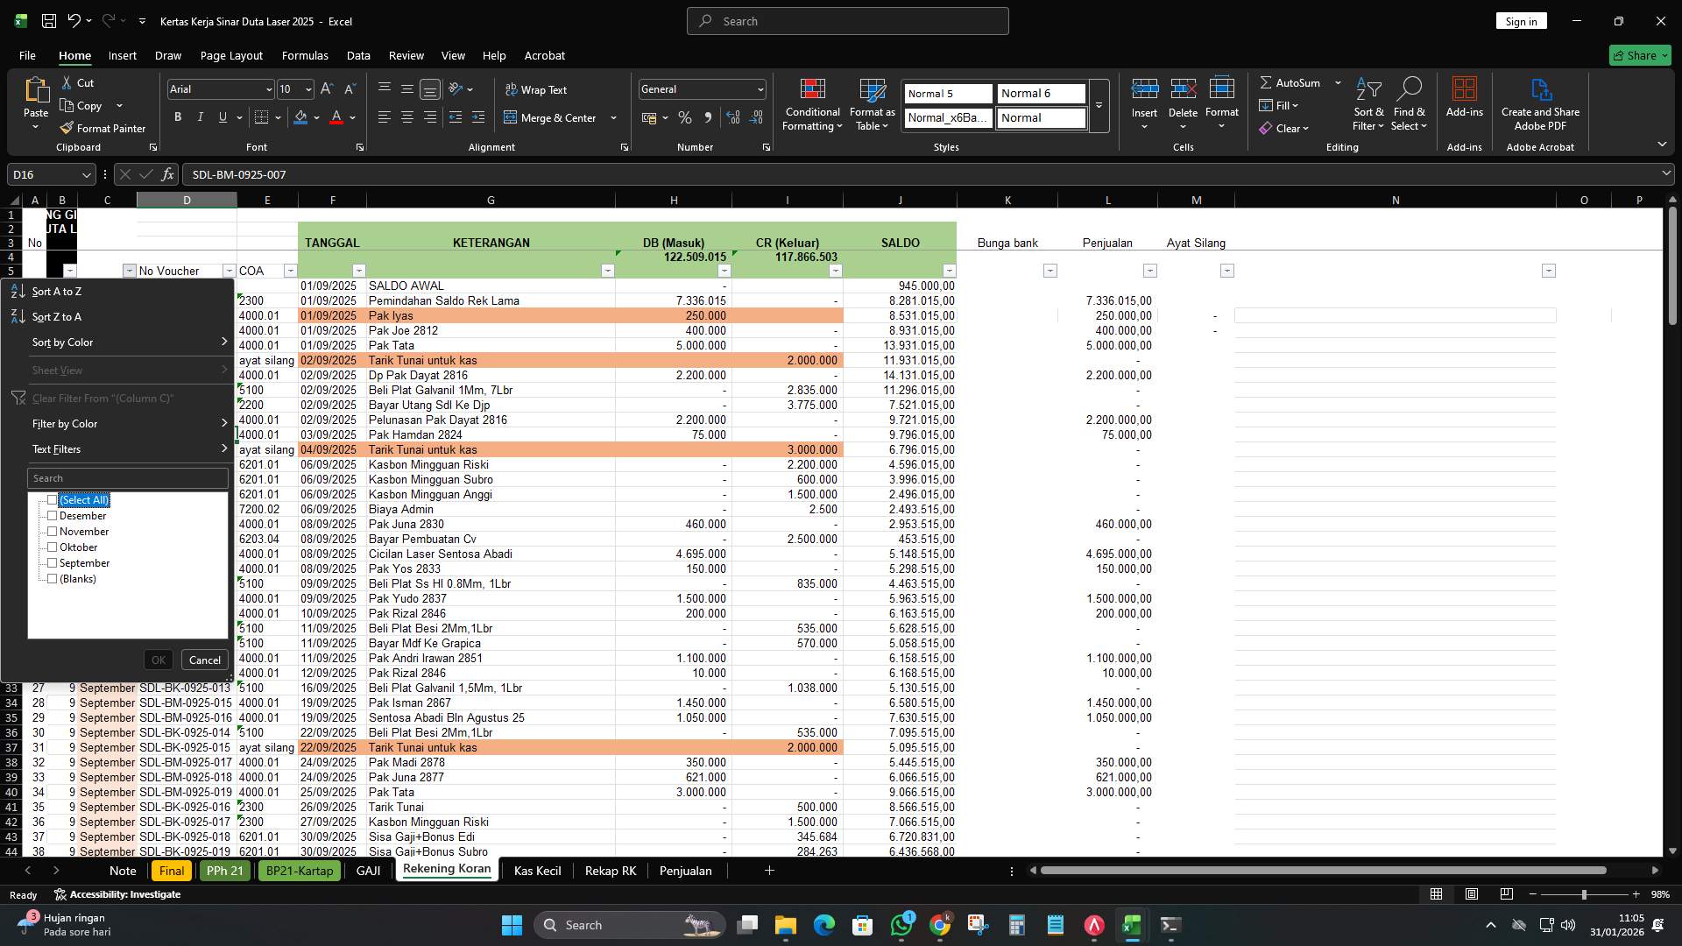Viewport: 1682px width, 946px height.
Task: Apply Percent Style number format
Action: [685, 117]
